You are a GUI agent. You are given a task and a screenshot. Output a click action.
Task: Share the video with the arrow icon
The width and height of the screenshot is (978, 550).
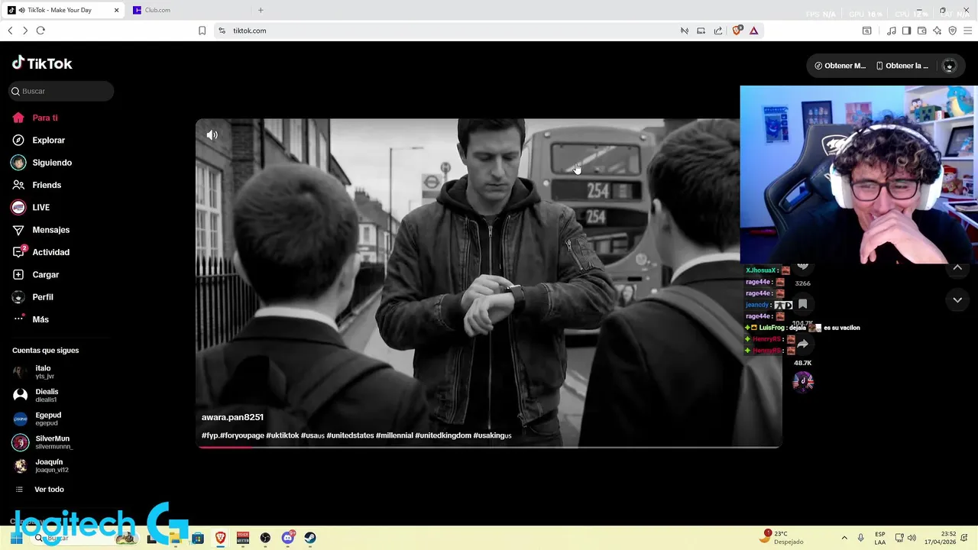[803, 345]
